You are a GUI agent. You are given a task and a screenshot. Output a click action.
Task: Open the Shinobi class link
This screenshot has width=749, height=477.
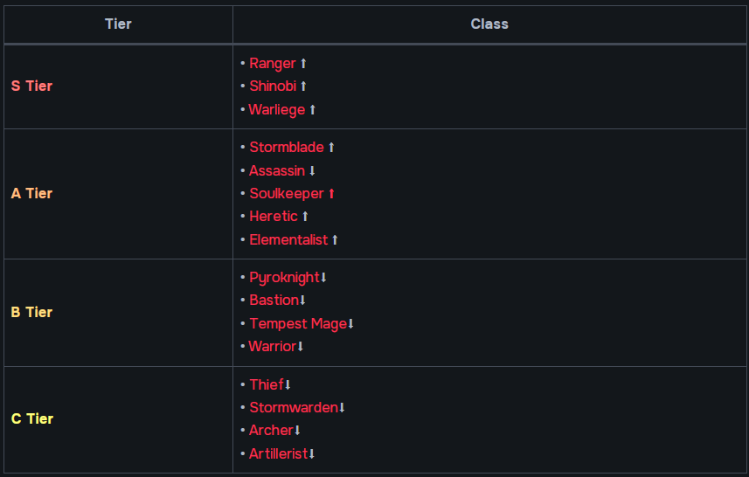(x=273, y=86)
